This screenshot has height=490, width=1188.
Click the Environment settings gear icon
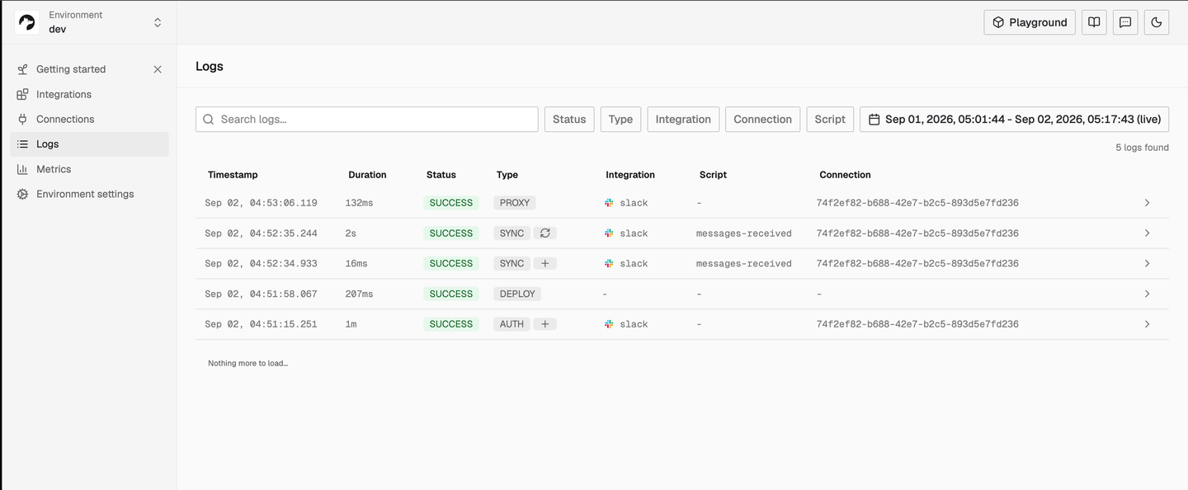click(x=22, y=194)
